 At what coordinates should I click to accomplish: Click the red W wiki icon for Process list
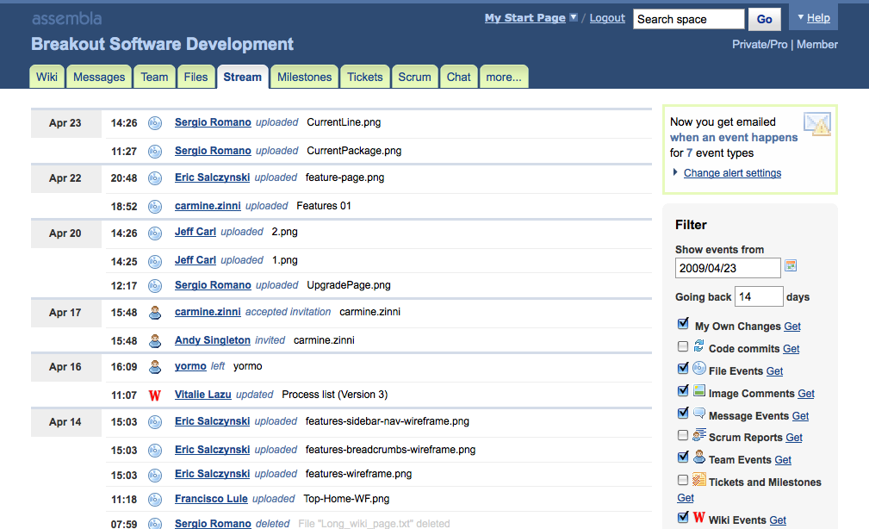(155, 395)
